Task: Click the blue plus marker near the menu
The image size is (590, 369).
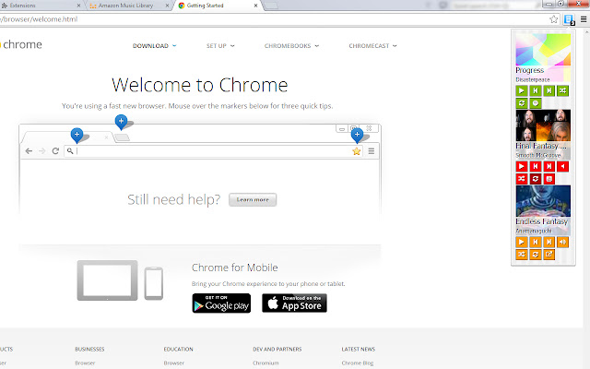Action: click(x=357, y=135)
